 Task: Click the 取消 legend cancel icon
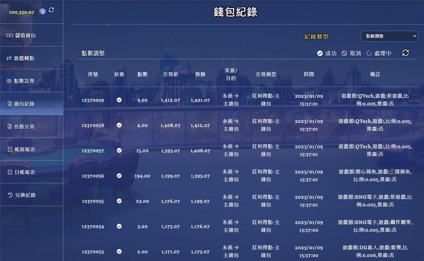click(344, 53)
